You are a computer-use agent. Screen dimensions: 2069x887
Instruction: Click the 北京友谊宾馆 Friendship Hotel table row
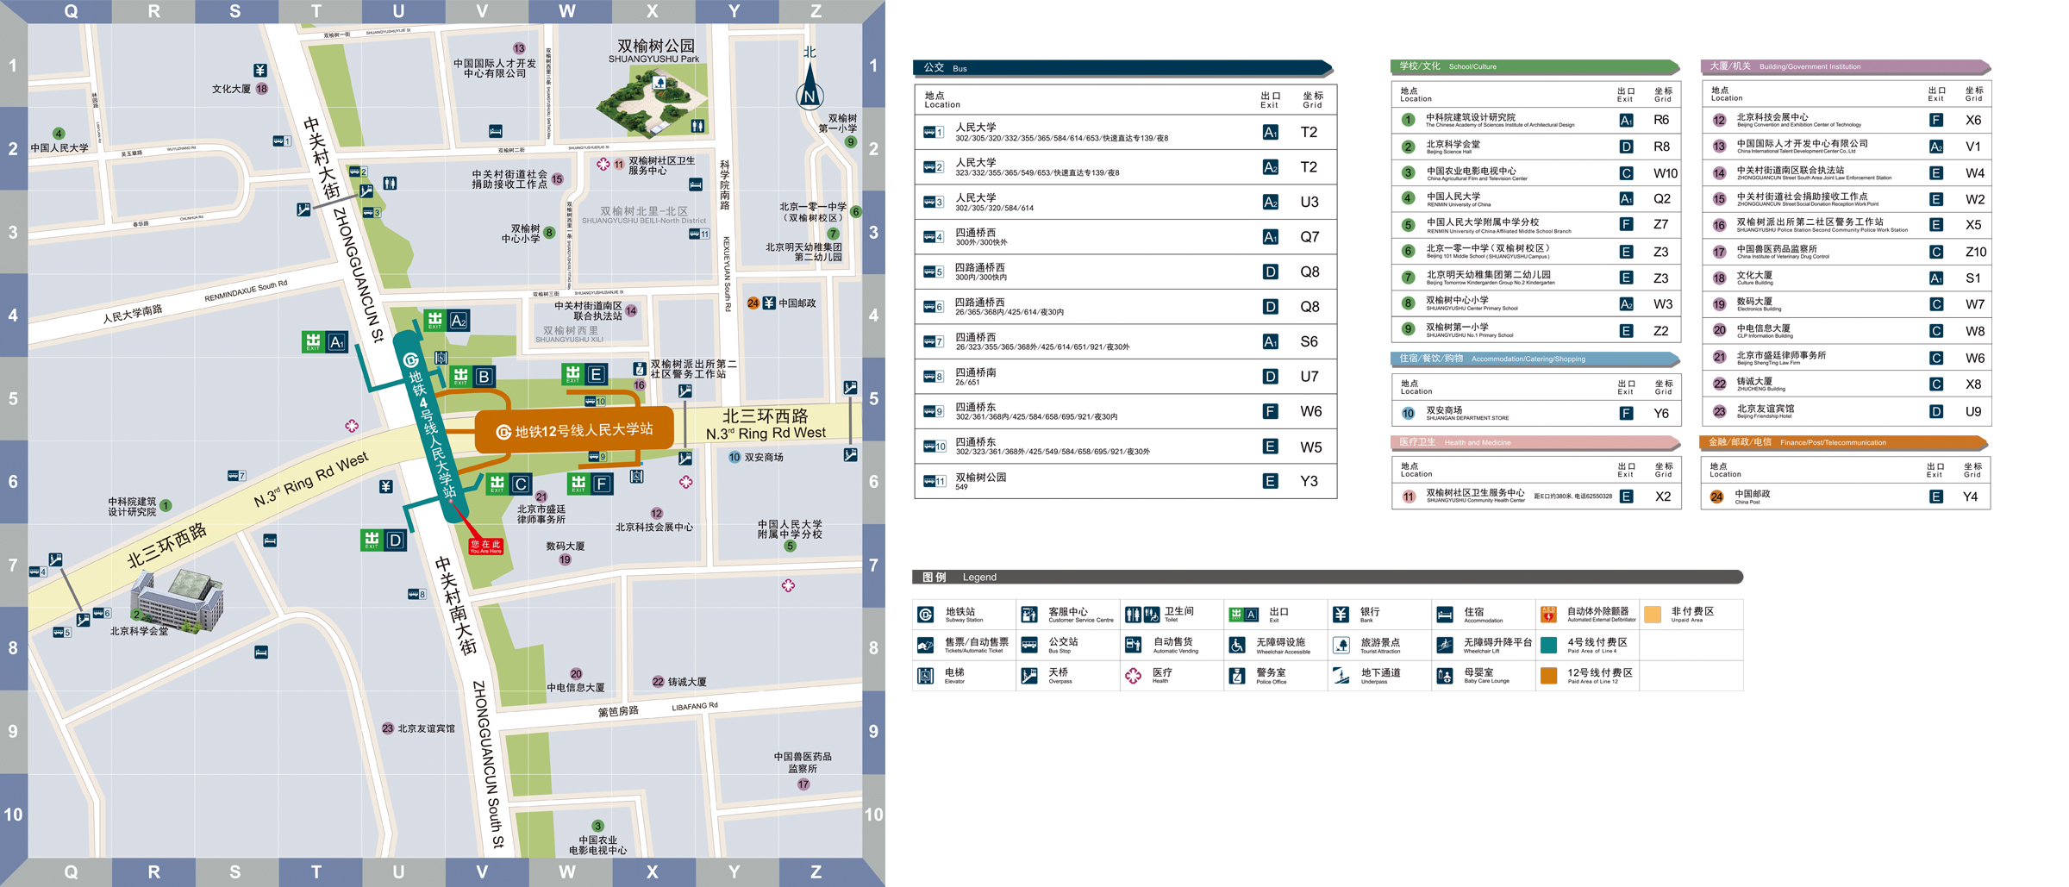point(1846,411)
